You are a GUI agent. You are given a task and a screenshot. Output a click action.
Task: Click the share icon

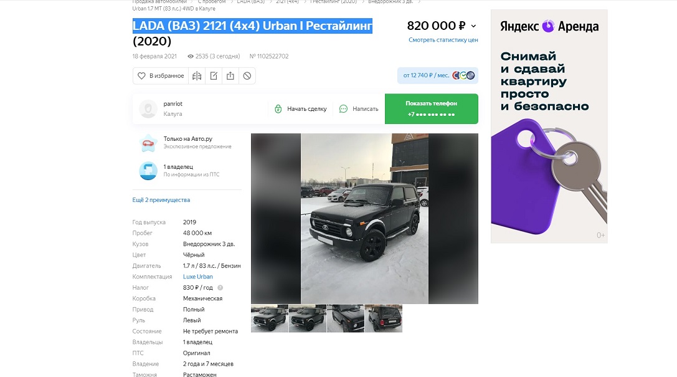[230, 76]
